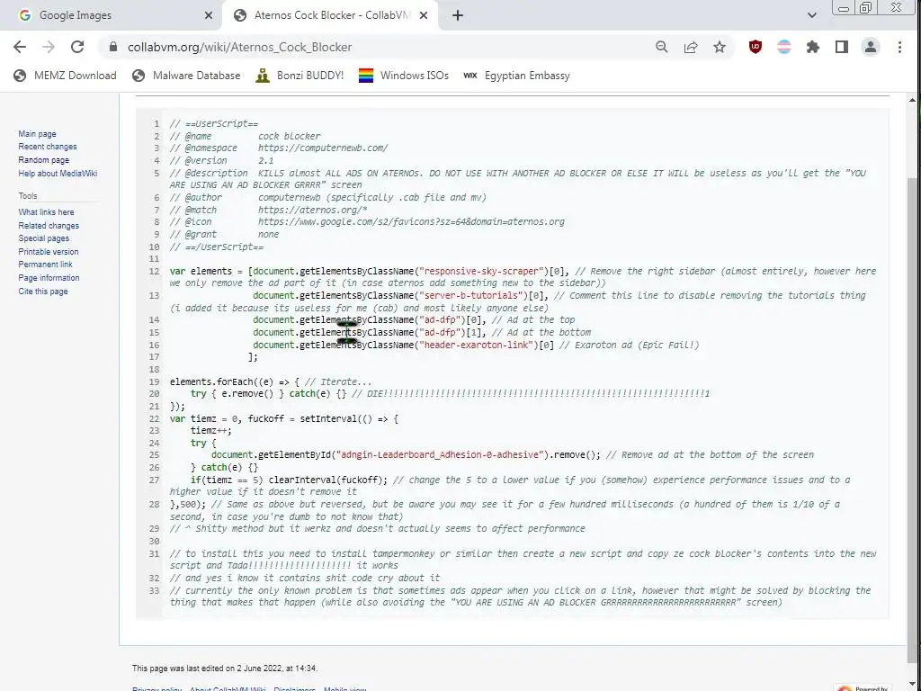Share this page via share icon
Image resolution: width=921 pixels, height=691 pixels.
tap(691, 47)
